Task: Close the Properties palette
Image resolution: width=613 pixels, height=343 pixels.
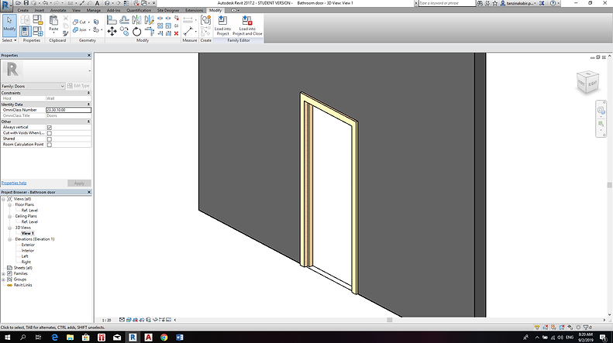Action: (89, 56)
